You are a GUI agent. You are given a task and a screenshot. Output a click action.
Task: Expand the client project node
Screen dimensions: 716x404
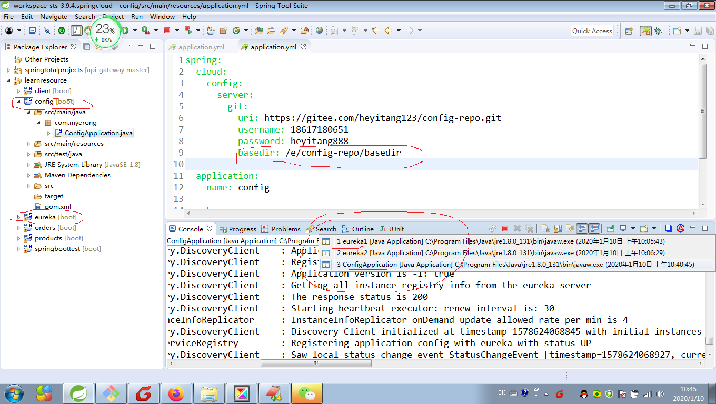pyautogui.click(x=19, y=91)
